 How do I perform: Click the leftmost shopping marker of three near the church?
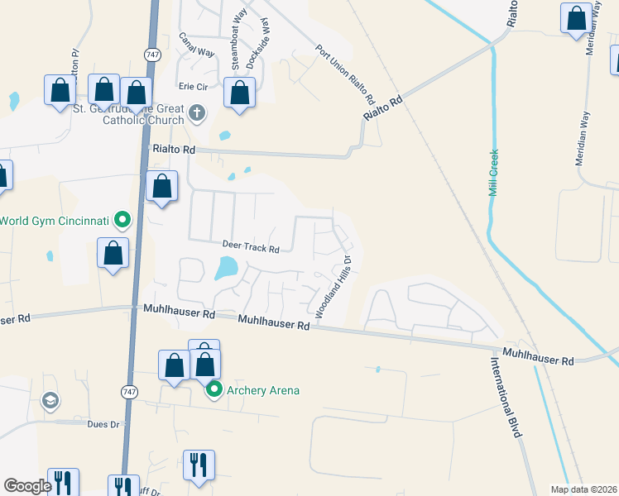click(x=60, y=93)
